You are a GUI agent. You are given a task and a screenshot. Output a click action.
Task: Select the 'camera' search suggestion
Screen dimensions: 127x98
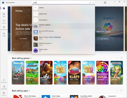tap(63, 8)
